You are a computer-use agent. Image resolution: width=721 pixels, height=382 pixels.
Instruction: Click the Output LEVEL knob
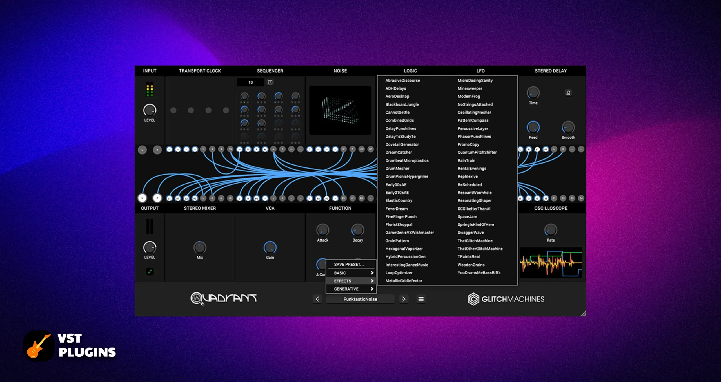coord(150,247)
